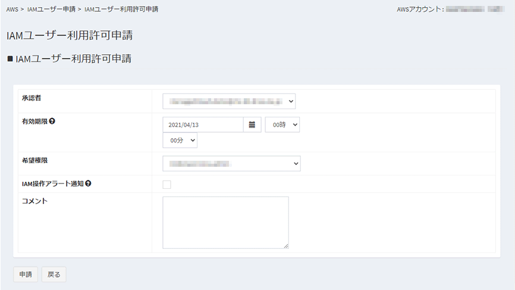This screenshot has width=515, height=290.
Task: Click the help icon beside 有効期限
Action: pos(52,121)
